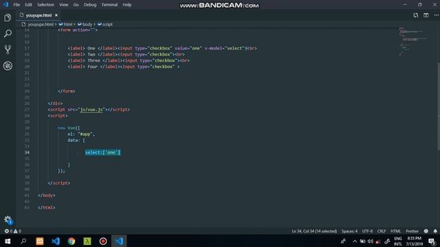The height and width of the screenshot is (247, 440).
Task: Click the Bandicam record icon in taskbar
Action: click(x=103, y=241)
